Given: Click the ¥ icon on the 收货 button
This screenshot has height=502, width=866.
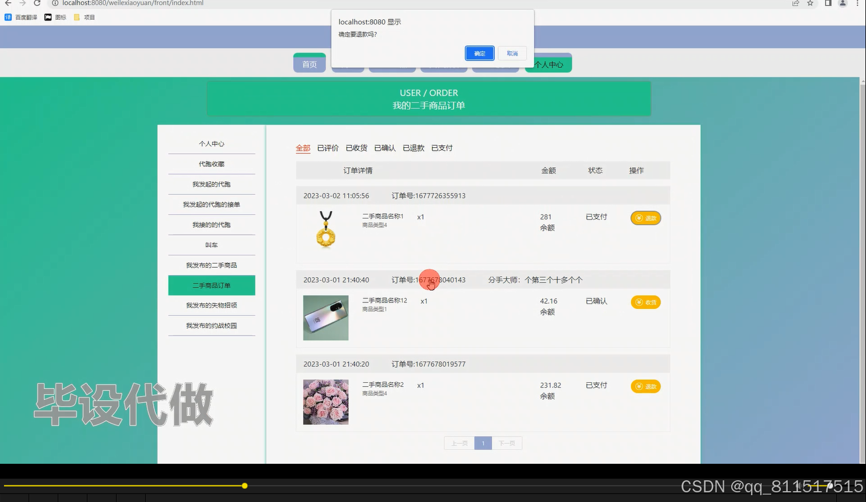Looking at the screenshot, I should (639, 302).
